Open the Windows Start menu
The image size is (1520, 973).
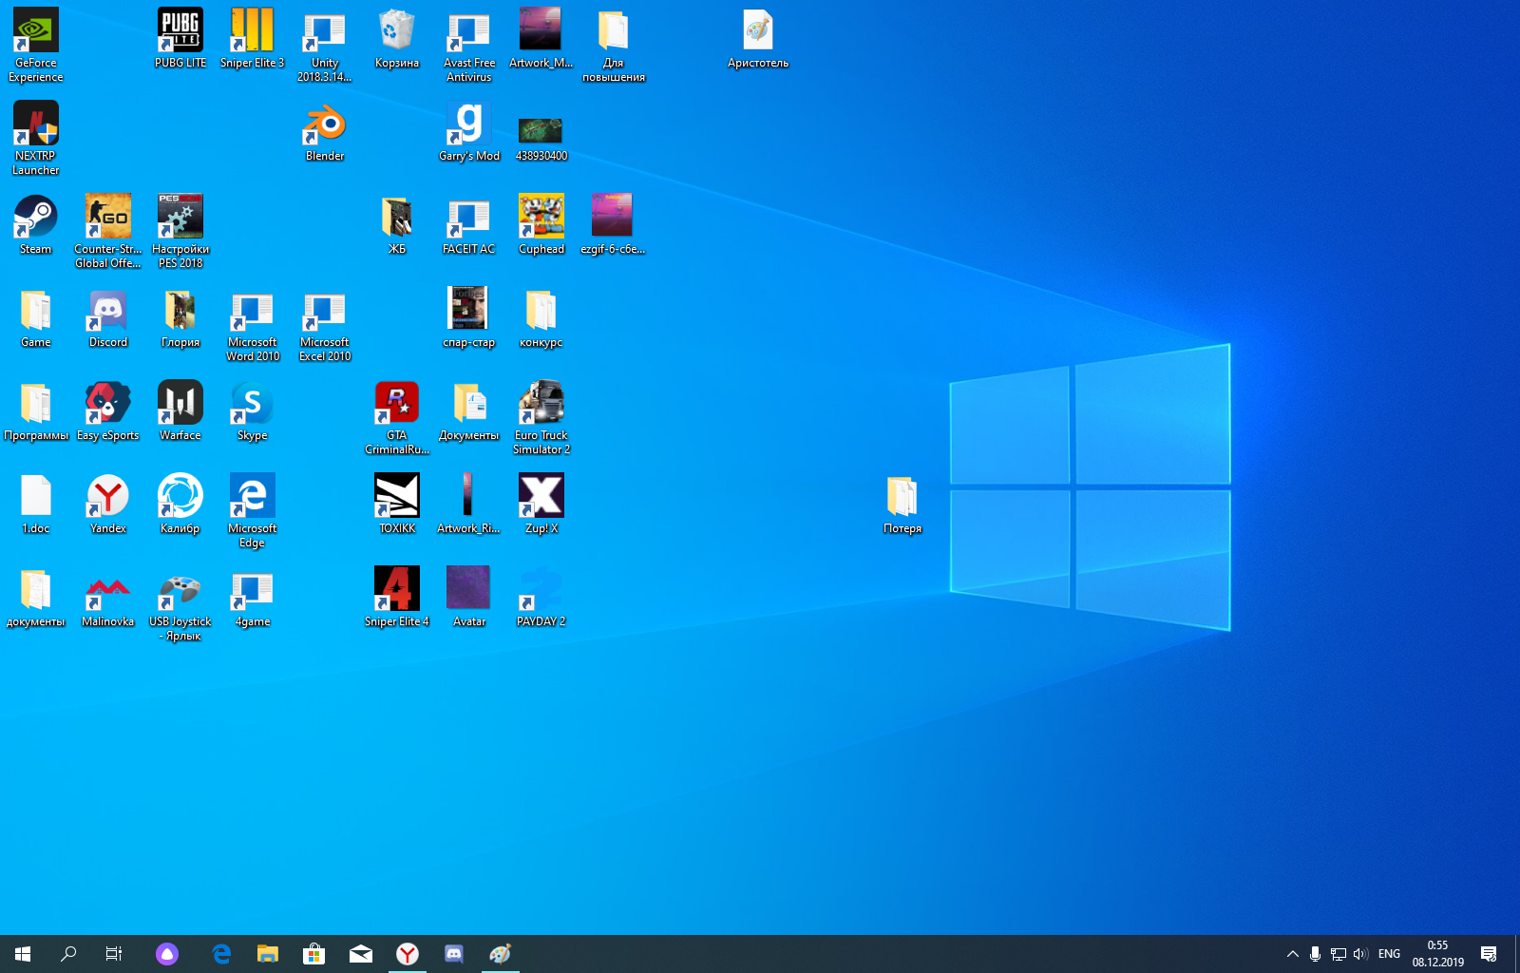[x=23, y=953]
